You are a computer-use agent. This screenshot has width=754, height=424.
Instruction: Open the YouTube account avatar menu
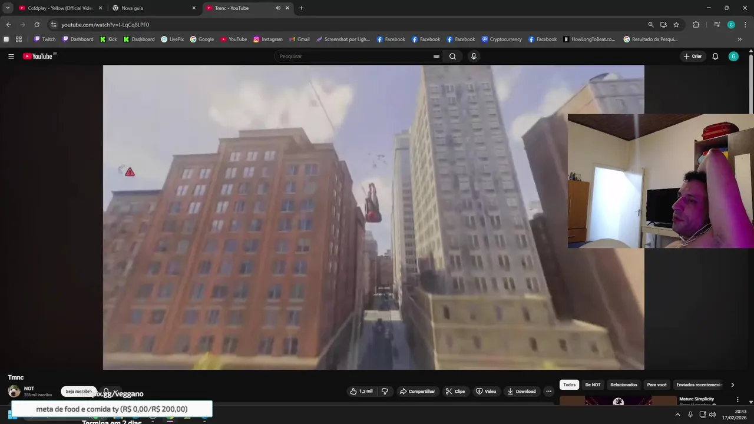tap(733, 57)
